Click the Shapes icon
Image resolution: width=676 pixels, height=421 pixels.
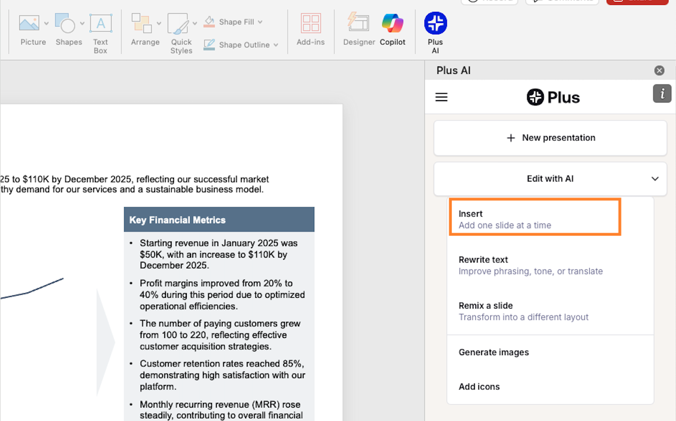(x=65, y=23)
